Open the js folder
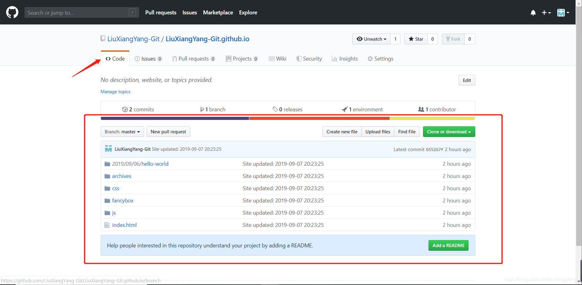The width and height of the screenshot is (582, 285). (114, 213)
